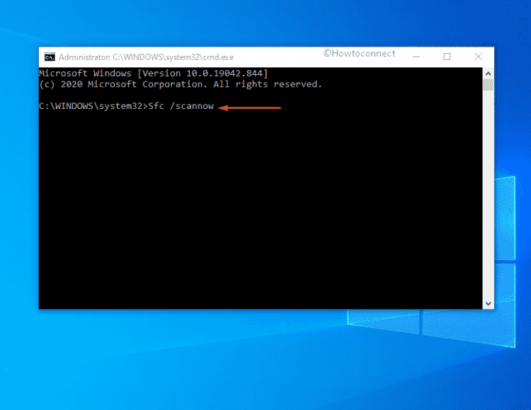The height and width of the screenshot is (410, 531).
Task: Open the cmd.exe system menu icon
Action: tap(50, 57)
